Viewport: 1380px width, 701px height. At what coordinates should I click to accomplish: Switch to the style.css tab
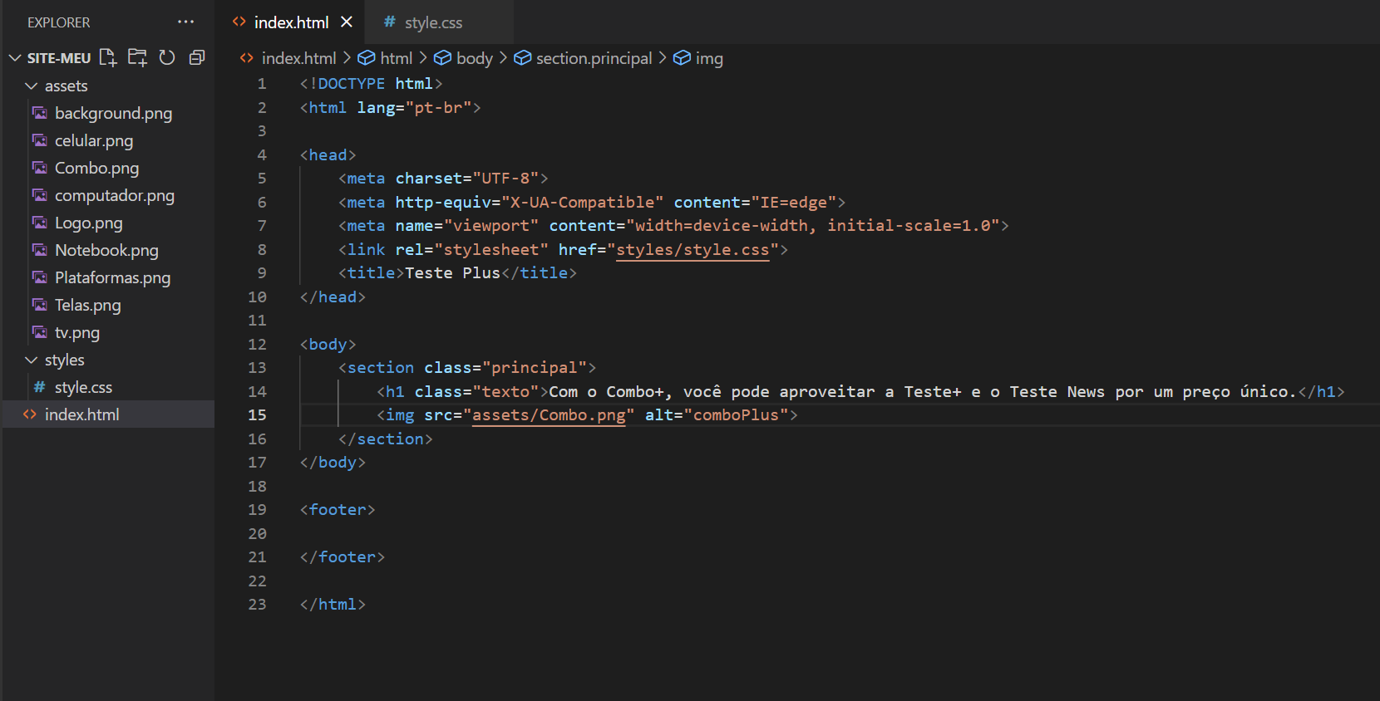433,22
